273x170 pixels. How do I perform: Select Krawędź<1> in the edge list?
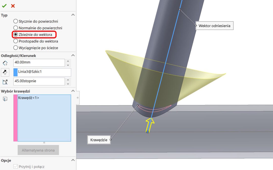(x=29, y=98)
